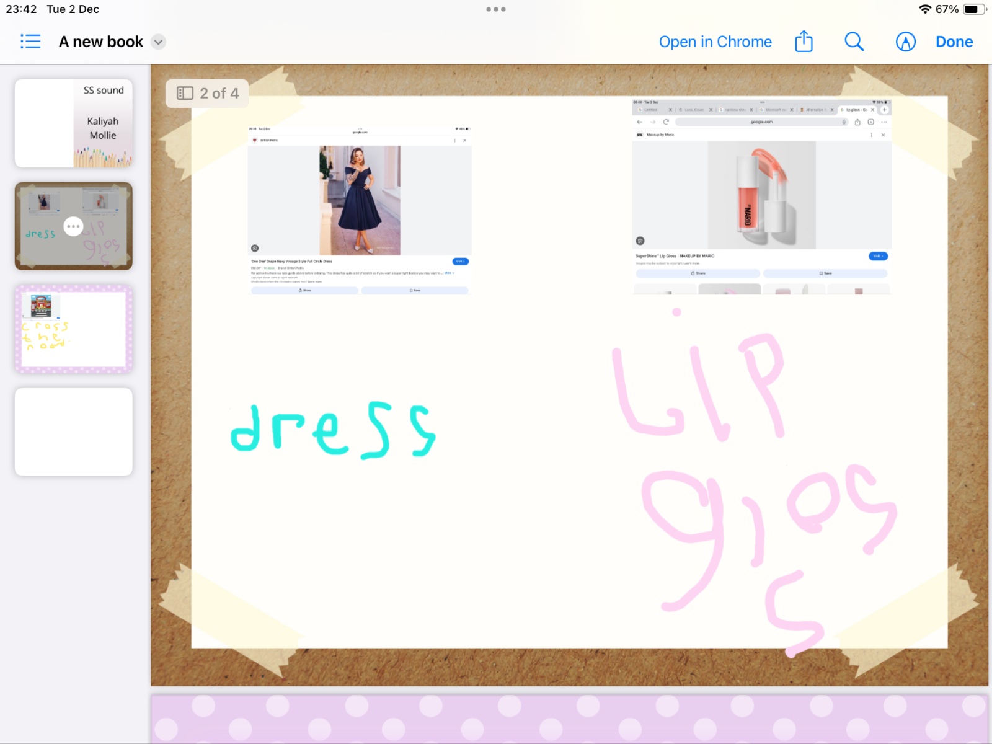992x744 pixels.
Task: Select the blank fourth page thumbnail
Action: point(74,432)
